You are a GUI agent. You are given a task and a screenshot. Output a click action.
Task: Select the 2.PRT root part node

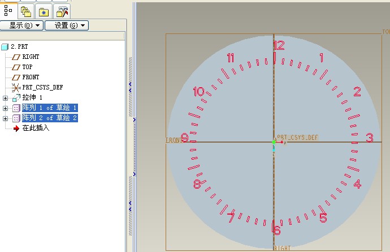pyautogui.click(x=19, y=46)
